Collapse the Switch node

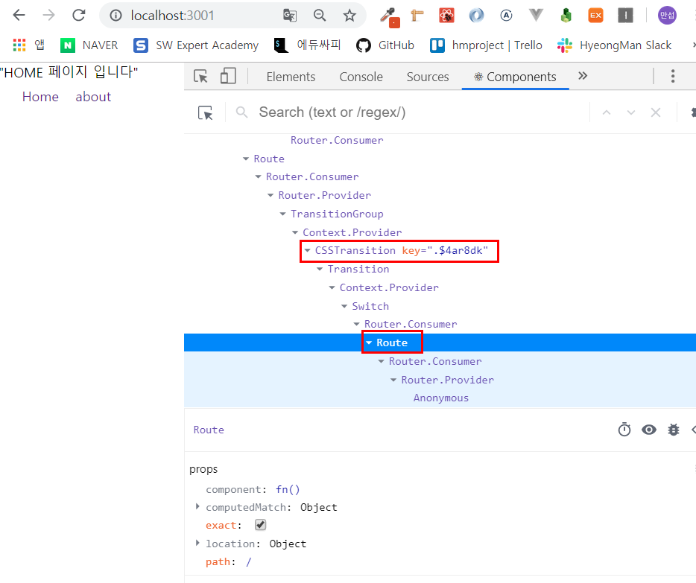point(344,306)
